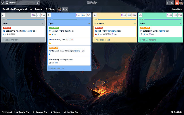Click the plus create button
The width and height of the screenshot is (184, 115).
pyautogui.click(x=168, y=3)
